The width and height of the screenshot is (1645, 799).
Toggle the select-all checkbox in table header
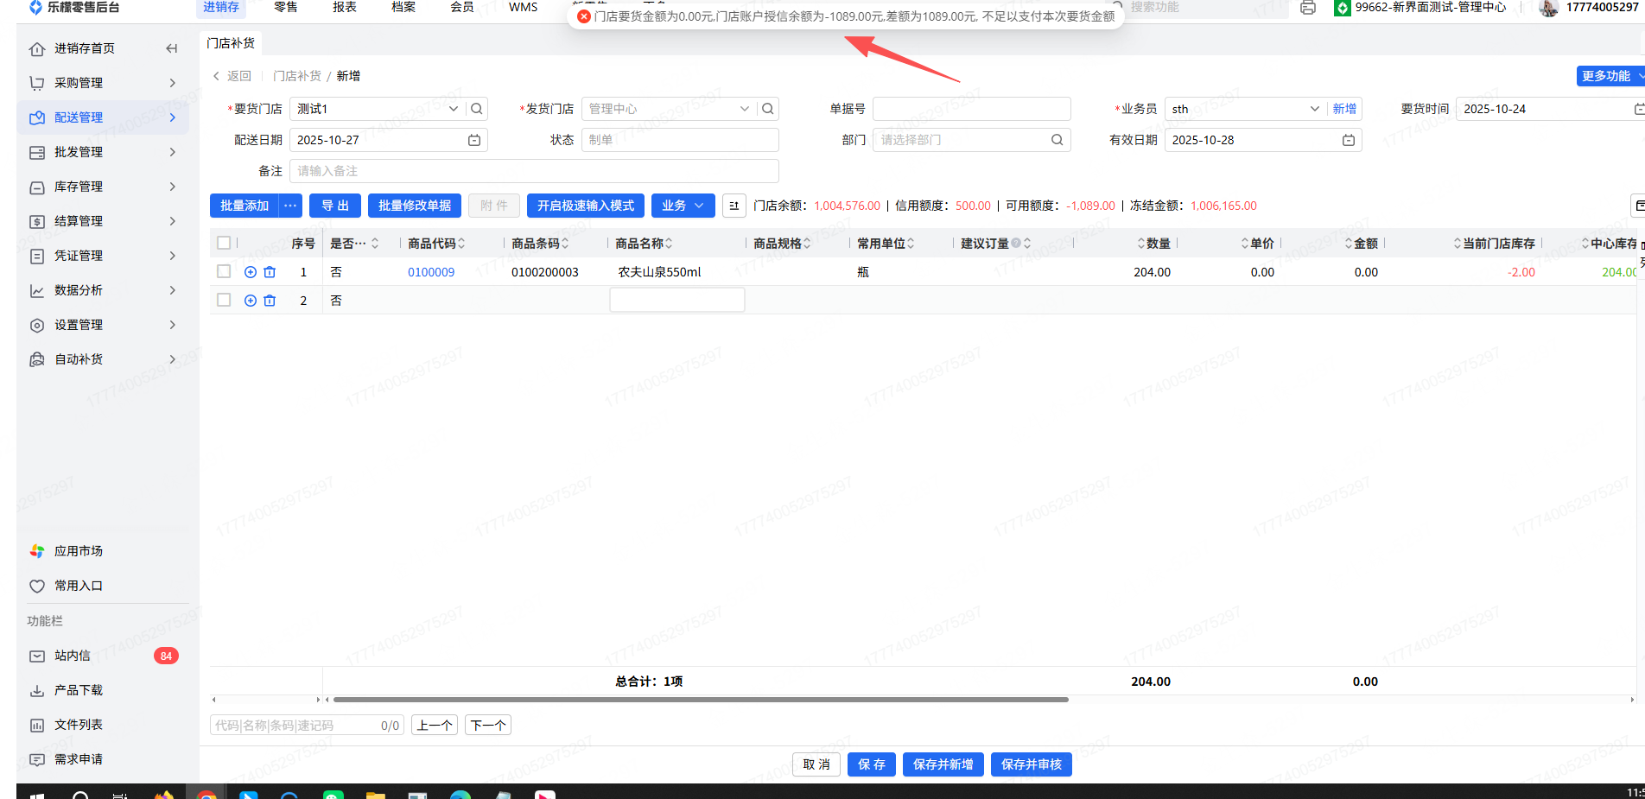point(224,244)
